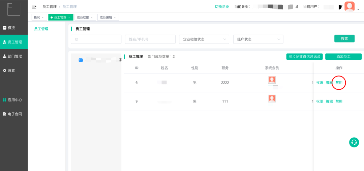Image resolution: width=364 pixels, height=171 pixels.
Task: Click the 操作 column header
Action: pos(339,68)
